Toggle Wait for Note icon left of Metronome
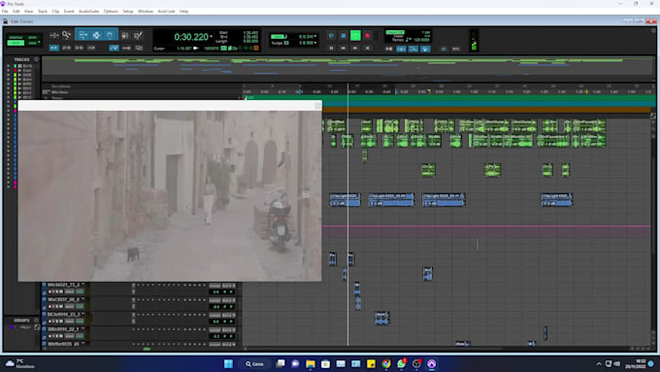This screenshot has width=660, height=372. (389, 49)
